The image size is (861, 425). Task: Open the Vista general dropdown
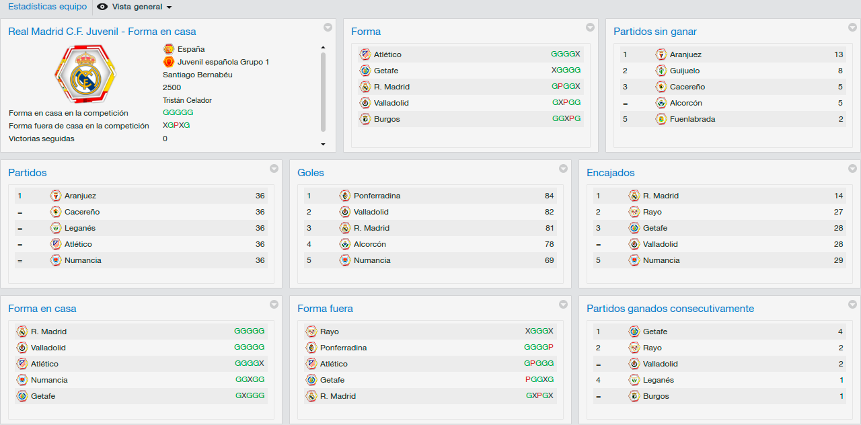click(x=135, y=7)
